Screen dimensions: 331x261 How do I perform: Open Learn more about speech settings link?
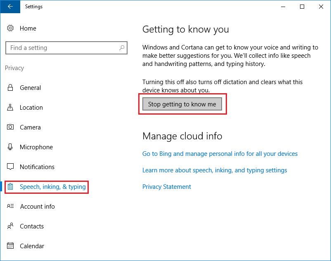[215, 170]
